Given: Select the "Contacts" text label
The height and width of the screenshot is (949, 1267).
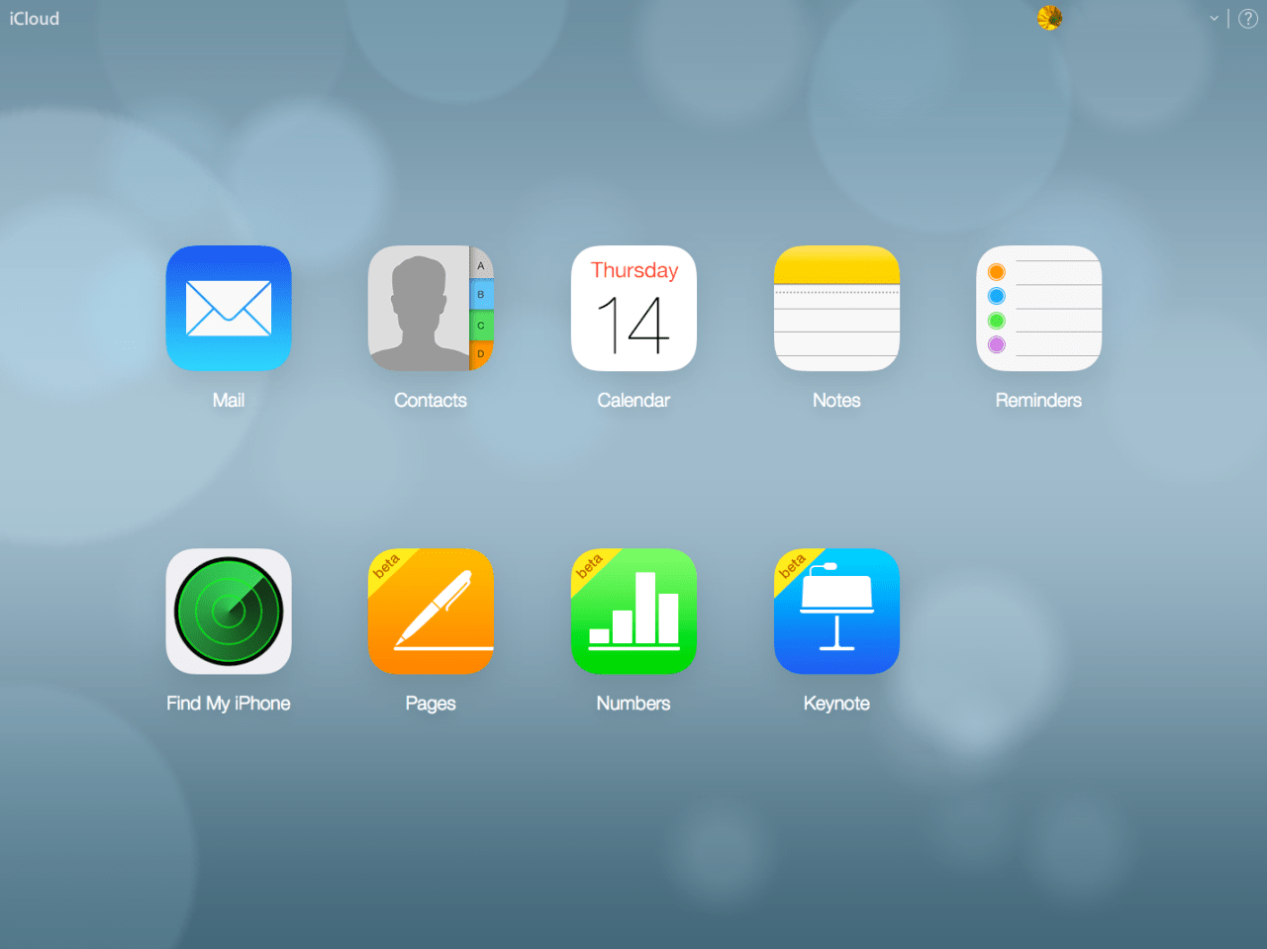Looking at the screenshot, I should 431,401.
